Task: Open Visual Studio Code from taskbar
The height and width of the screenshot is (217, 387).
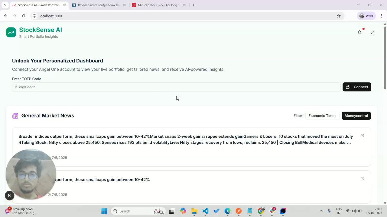Action: [x=205, y=211]
